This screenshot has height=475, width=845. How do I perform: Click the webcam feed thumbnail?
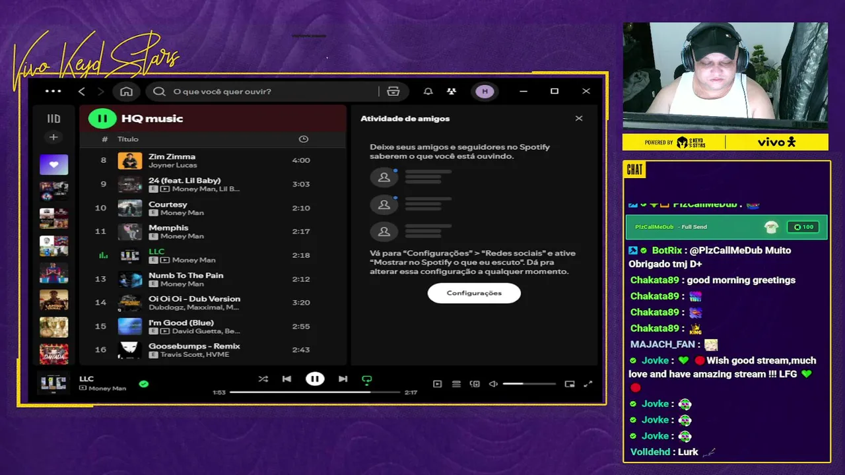click(x=726, y=76)
